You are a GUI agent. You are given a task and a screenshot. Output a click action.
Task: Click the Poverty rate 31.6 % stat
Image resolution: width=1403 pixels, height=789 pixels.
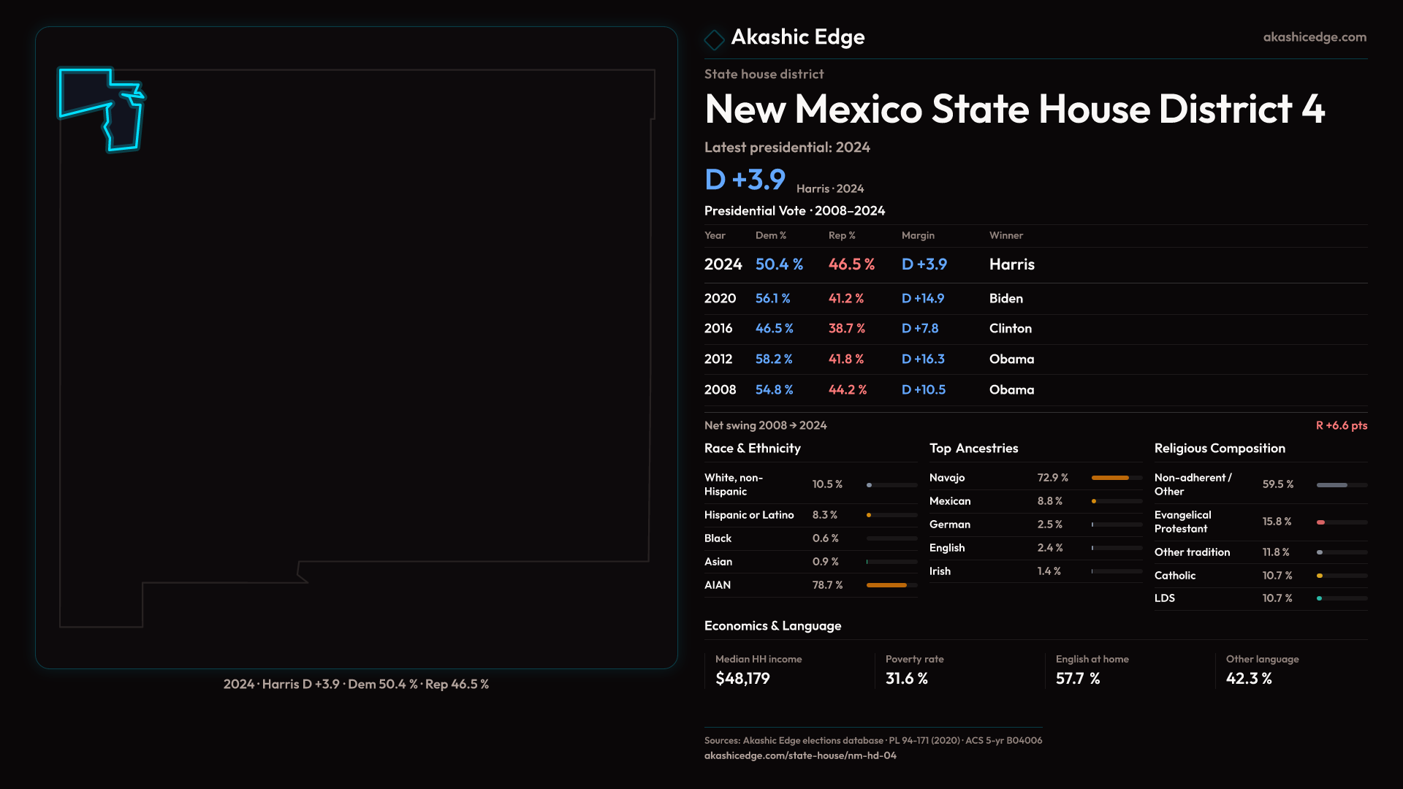click(906, 679)
